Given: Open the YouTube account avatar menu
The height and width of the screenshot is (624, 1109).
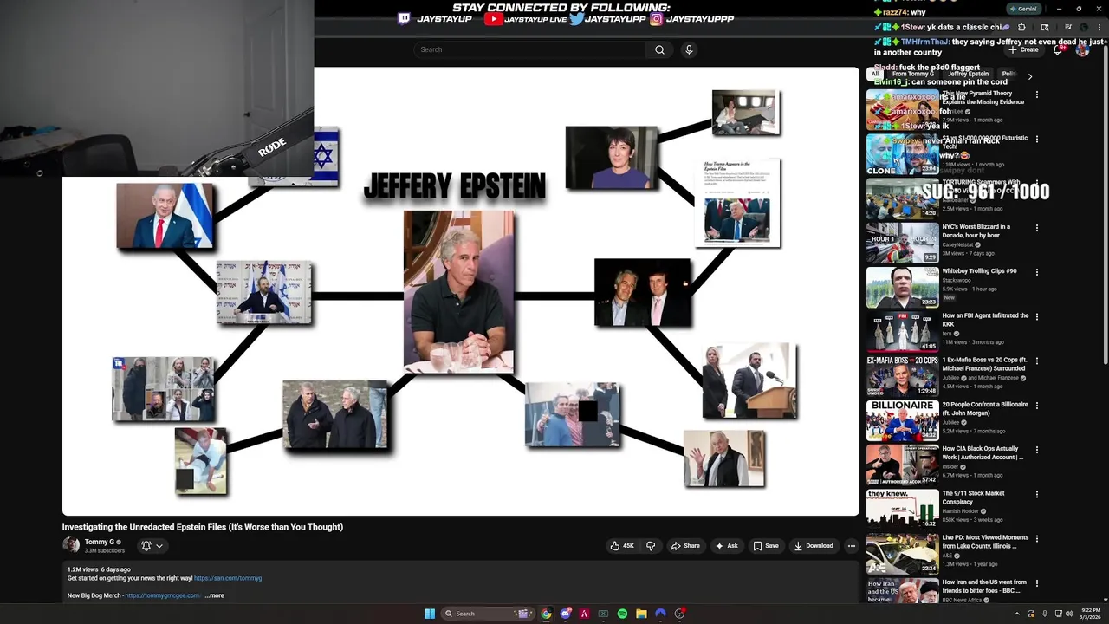Looking at the screenshot, I should (x=1082, y=49).
